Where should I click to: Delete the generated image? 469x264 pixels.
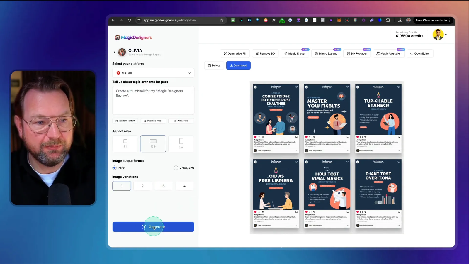tap(214, 65)
